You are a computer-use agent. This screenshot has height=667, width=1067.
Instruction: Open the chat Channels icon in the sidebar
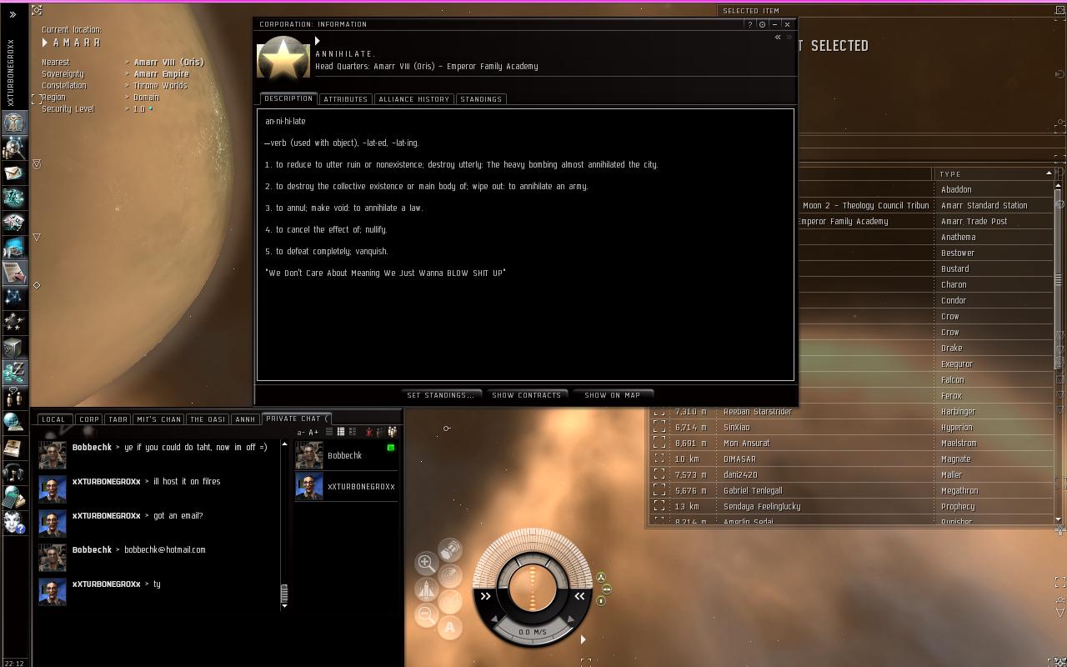coord(14,398)
